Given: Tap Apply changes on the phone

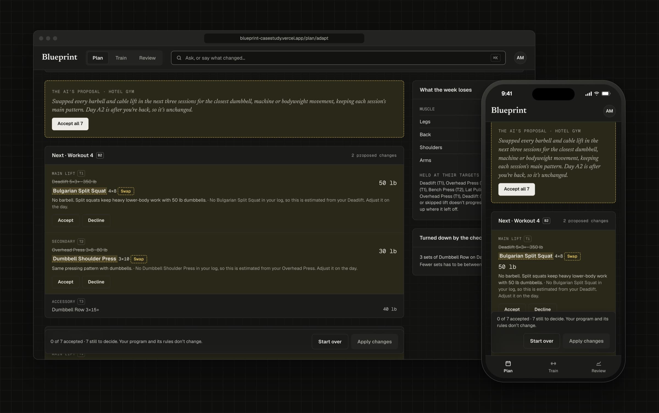Looking at the screenshot, I should pyautogui.click(x=586, y=341).
